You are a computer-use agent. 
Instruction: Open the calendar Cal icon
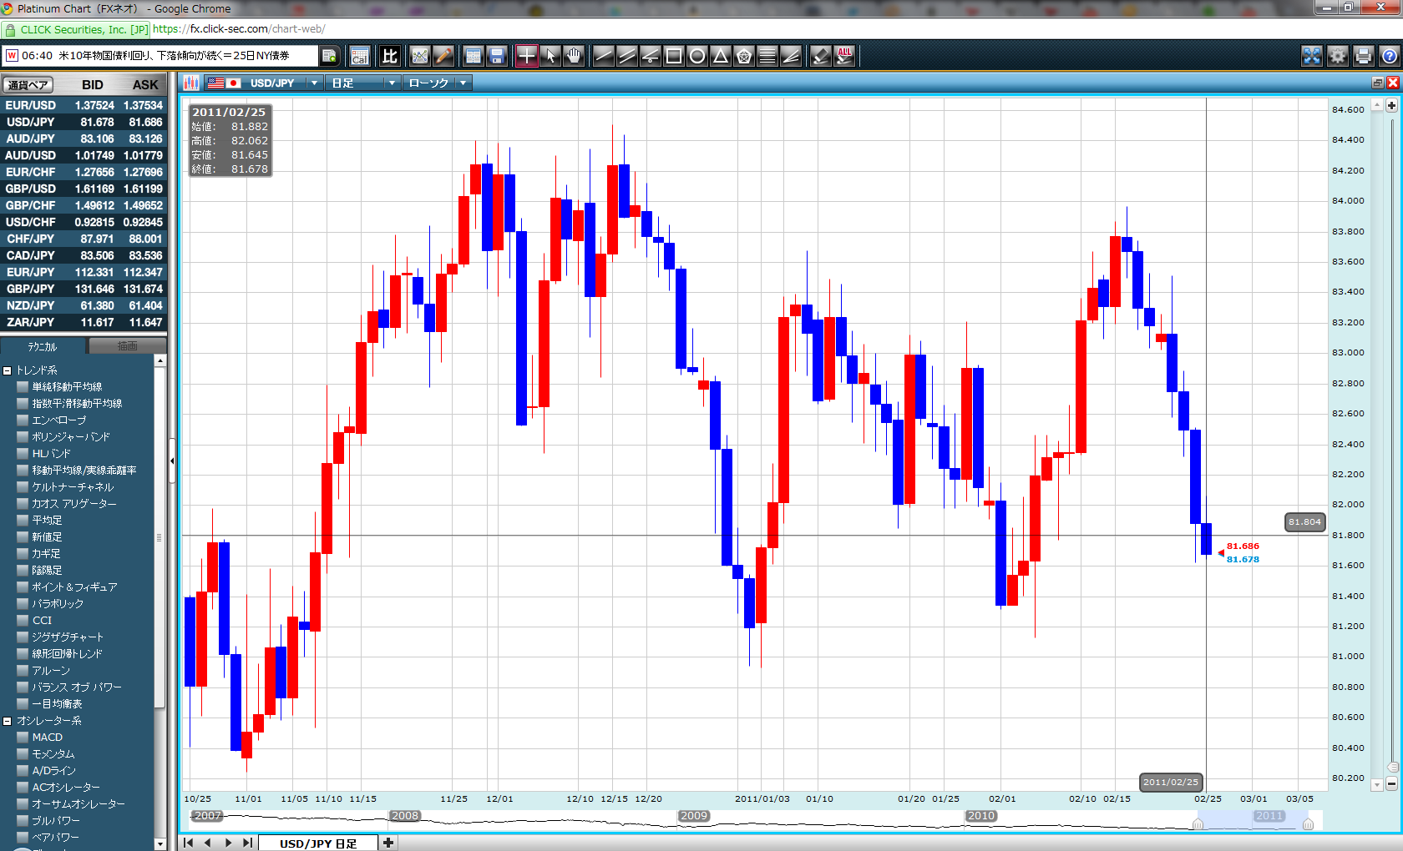(360, 56)
